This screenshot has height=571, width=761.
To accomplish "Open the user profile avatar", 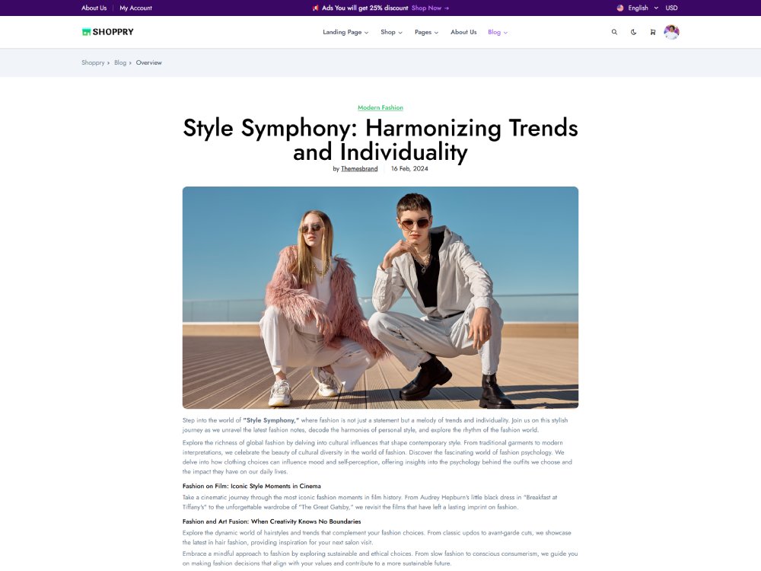I will [671, 32].
